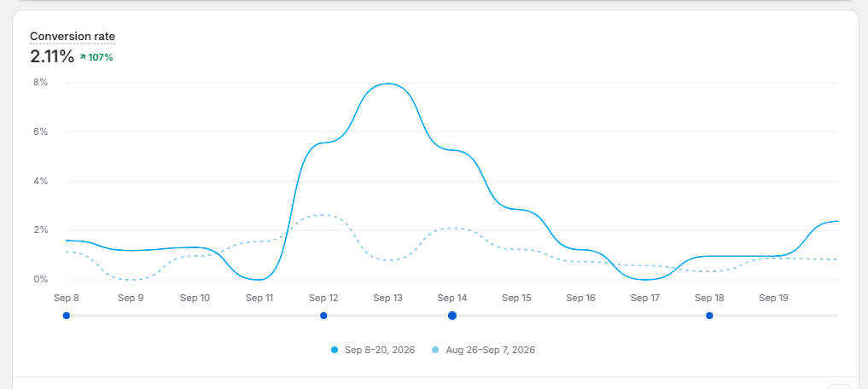Click the peak of the solid line at Sep 13
Screen dimensions: 868x389
pyautogui.click(x=388, y=84)
